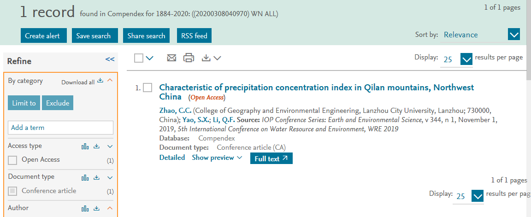
Task: Expand Show preview for the record
Action: coord(217,158)
